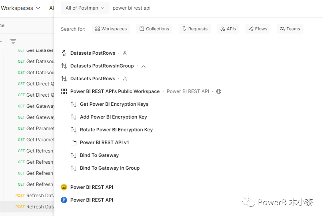
Task: Click the yellow Power BI team avatar icon
Action: 64,187
